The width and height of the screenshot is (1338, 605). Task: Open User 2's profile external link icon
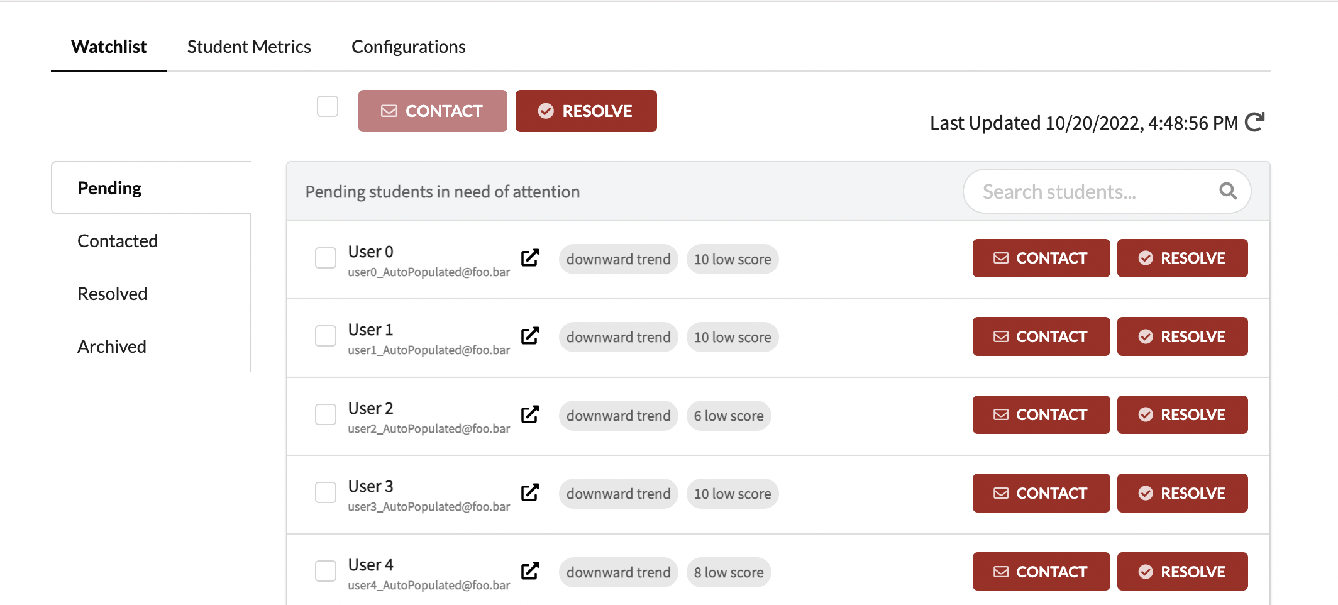point(530,414)
